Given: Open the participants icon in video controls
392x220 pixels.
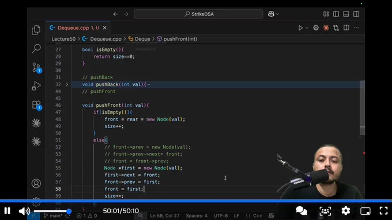Looking at the screenshot, I should pos(325,211).
